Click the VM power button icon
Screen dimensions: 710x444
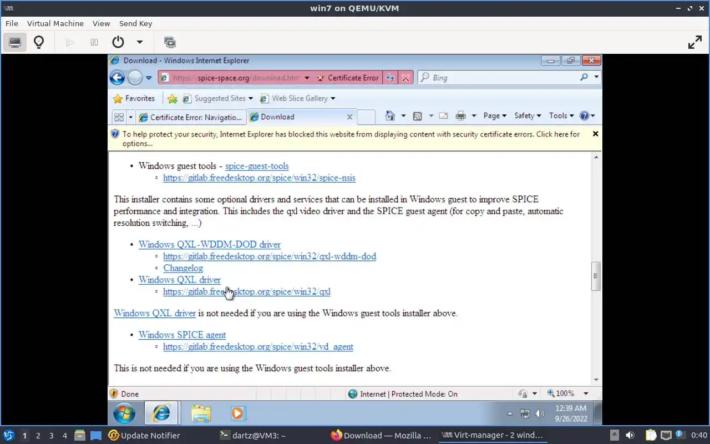[118, 42]
